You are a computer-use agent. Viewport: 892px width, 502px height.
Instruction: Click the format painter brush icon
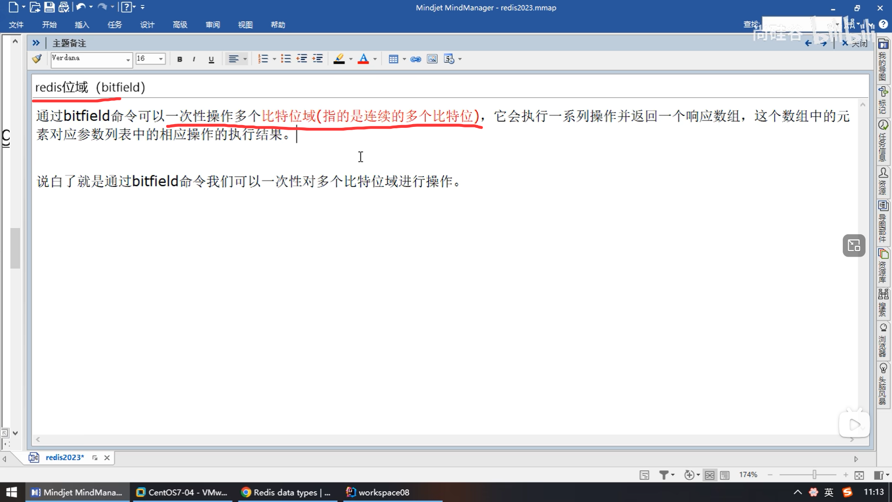37,59
